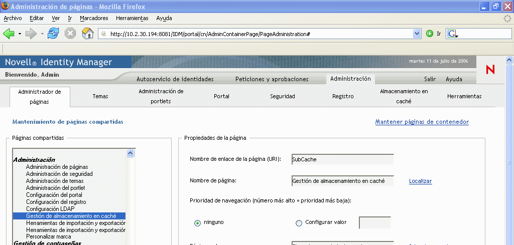
Task: Click the page URI field containing SubCache
Action: pos(342,159)
